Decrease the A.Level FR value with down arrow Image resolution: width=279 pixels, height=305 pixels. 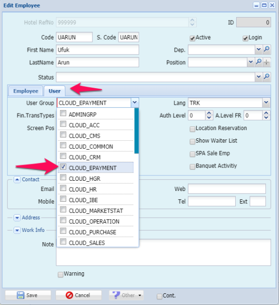(266, 118)
